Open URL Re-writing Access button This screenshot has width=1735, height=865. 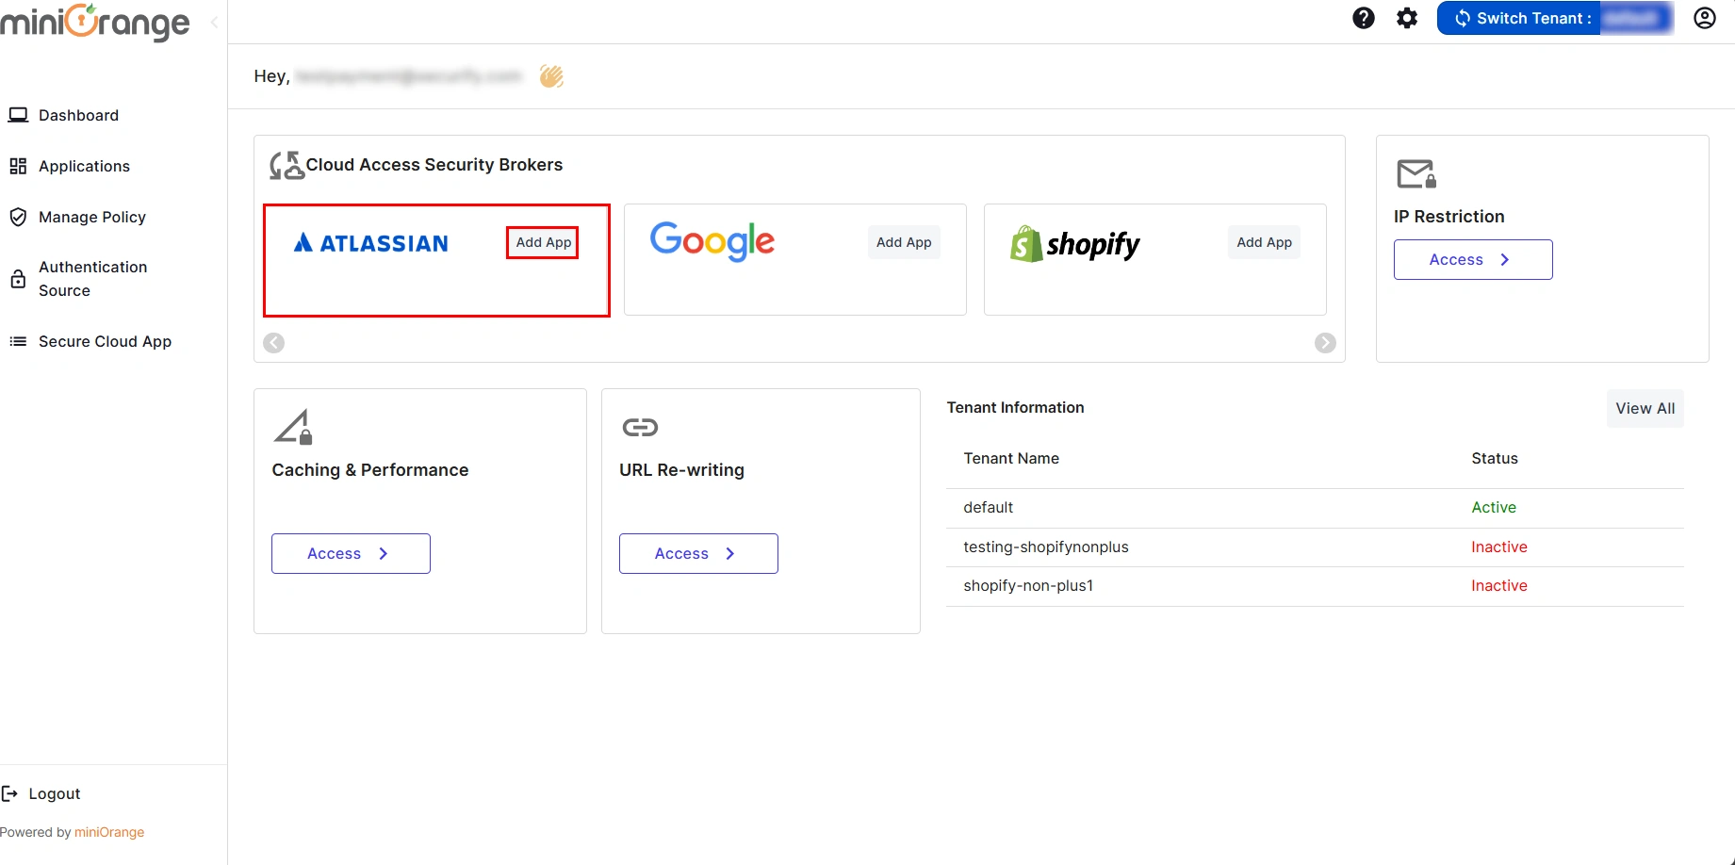click(698, 553)
